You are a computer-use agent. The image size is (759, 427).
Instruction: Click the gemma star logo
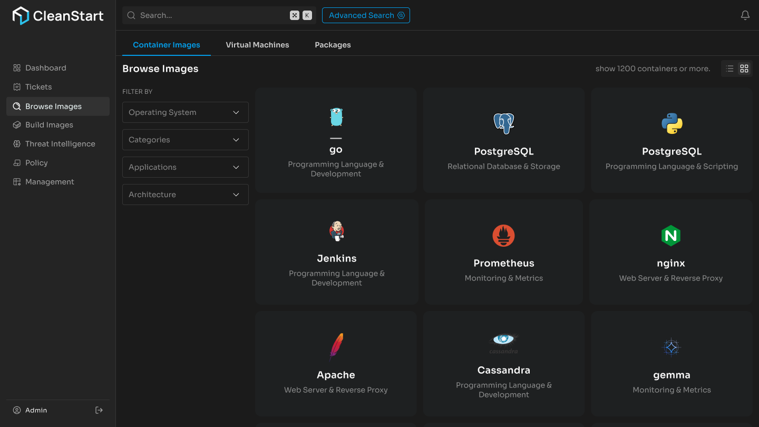[x=672, y=347]
